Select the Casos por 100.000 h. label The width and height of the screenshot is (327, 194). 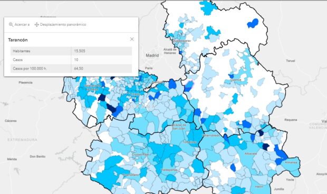[x=30, y=69]
